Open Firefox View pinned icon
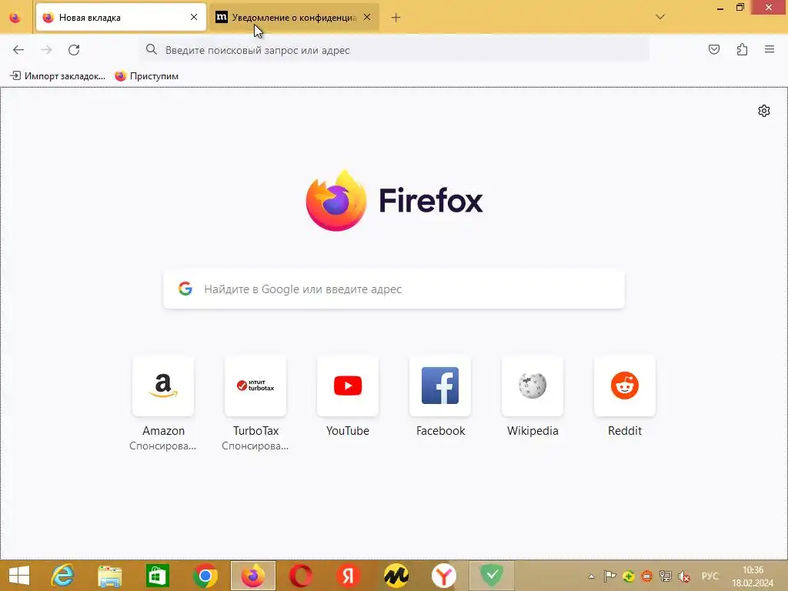 (x=15, y=18)
